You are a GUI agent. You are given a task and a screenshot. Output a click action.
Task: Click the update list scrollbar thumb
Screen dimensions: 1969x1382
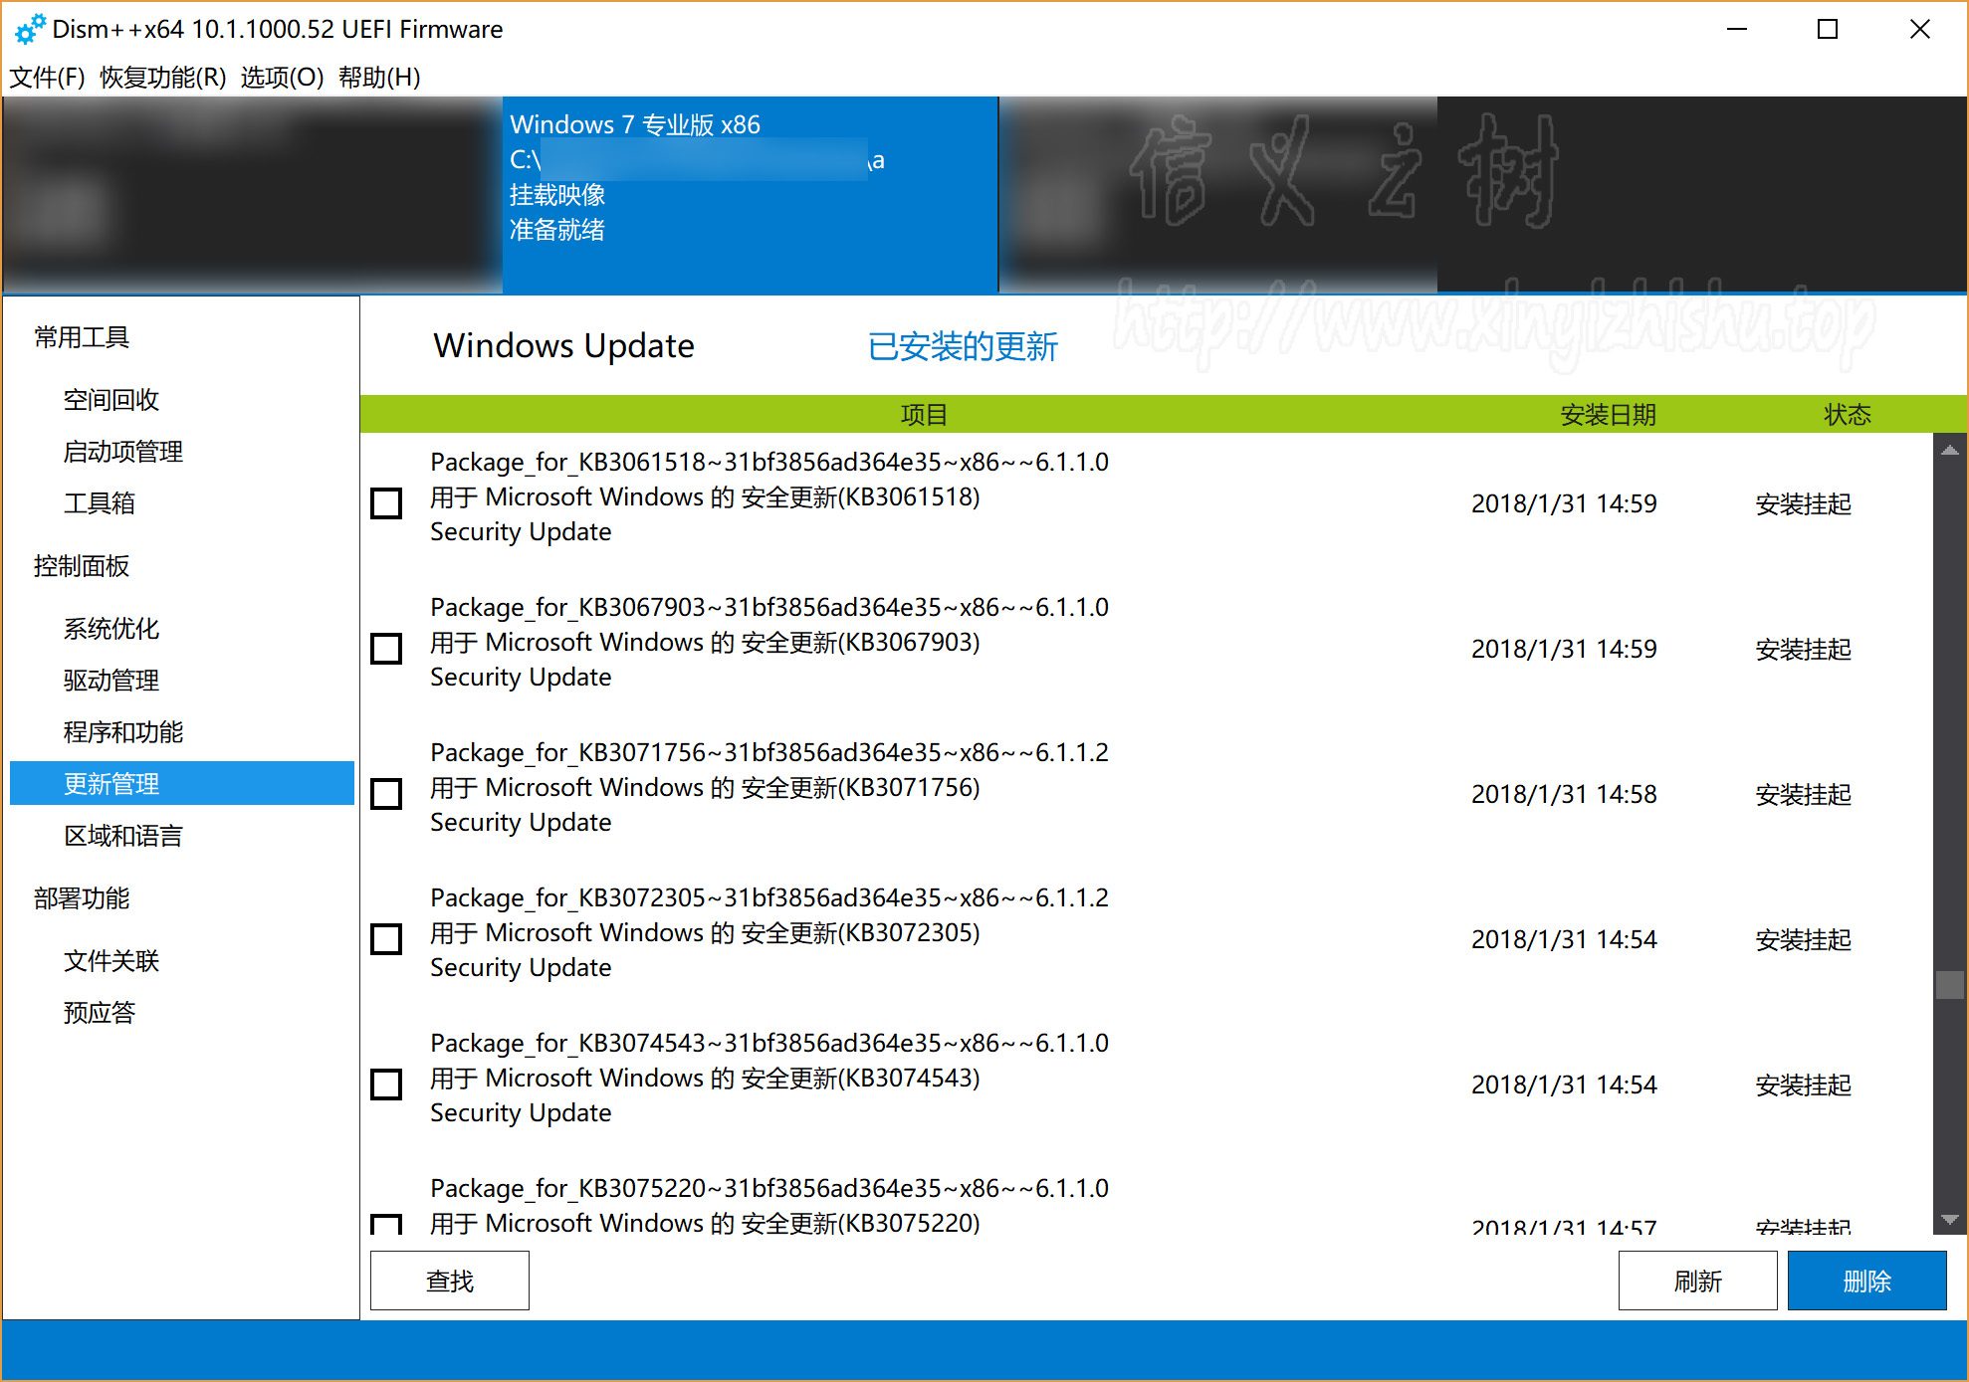(1949, 985)
